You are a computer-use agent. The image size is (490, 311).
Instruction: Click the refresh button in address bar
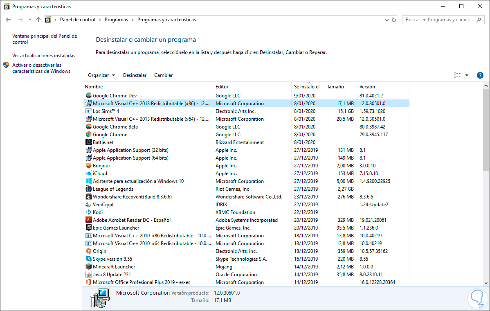point(394,20)
